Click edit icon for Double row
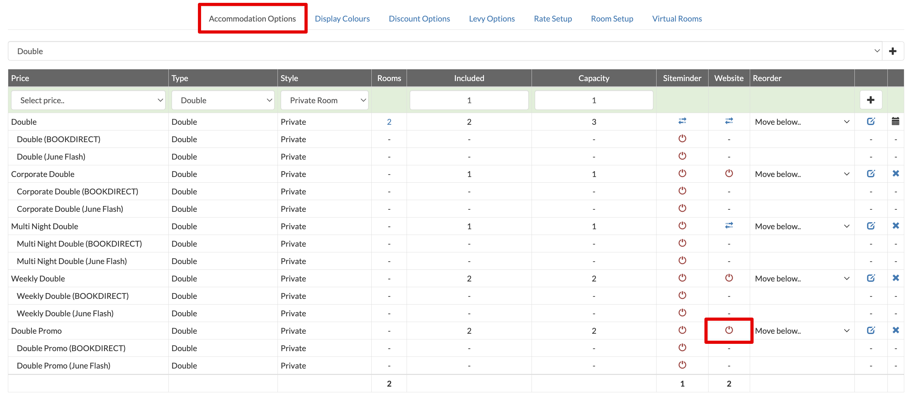The width and height of the screenshot is (909, 404). pos(871,122)
